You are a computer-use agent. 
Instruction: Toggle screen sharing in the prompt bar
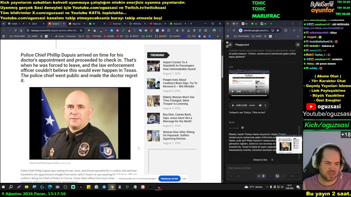pyautogui.click(x=277, y=176)
